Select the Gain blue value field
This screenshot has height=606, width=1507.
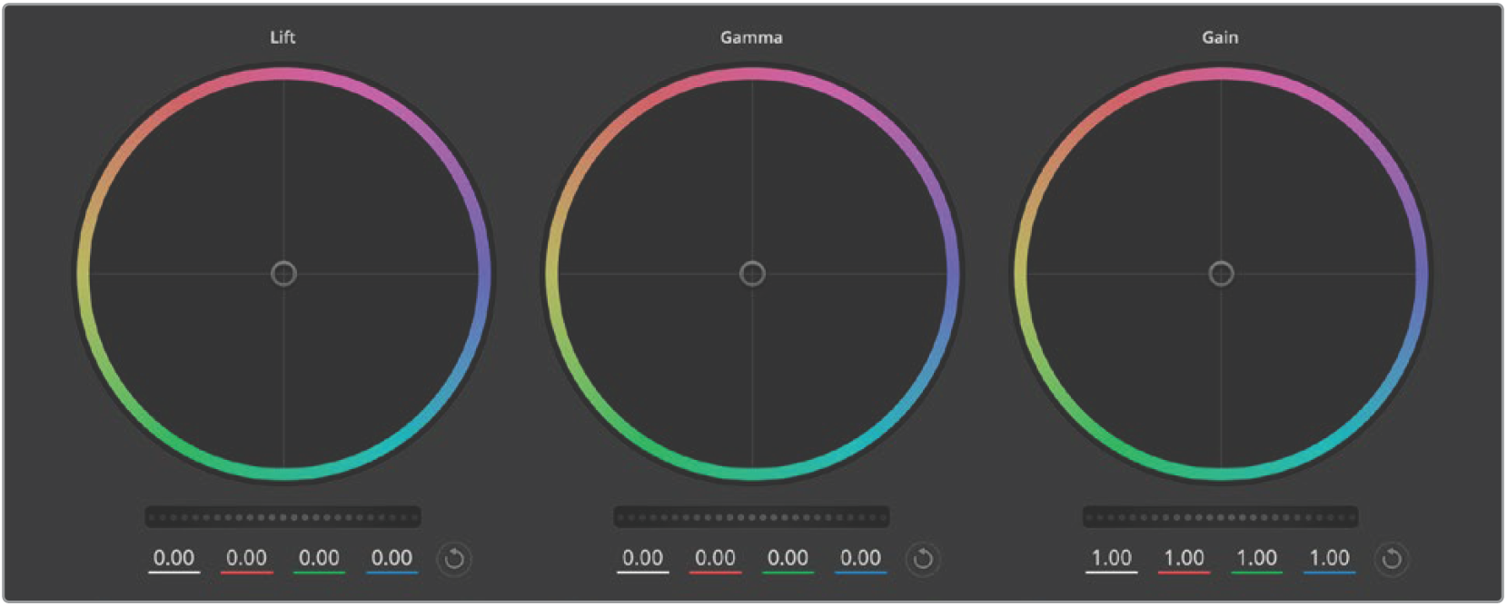[1329, 559]
